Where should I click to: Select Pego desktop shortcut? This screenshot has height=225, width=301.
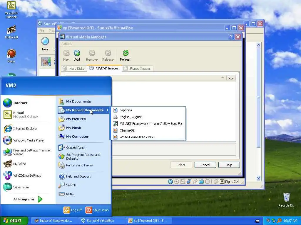[x=11, y=56]
